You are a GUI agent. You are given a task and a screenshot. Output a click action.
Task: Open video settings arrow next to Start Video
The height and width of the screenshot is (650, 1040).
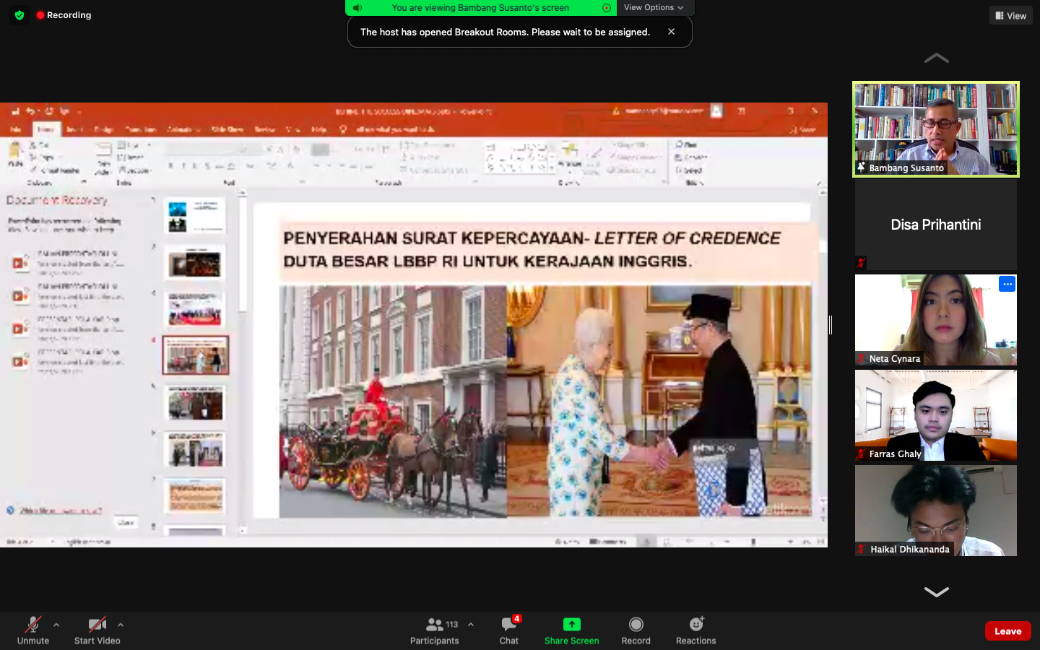[x=121, y=625]
